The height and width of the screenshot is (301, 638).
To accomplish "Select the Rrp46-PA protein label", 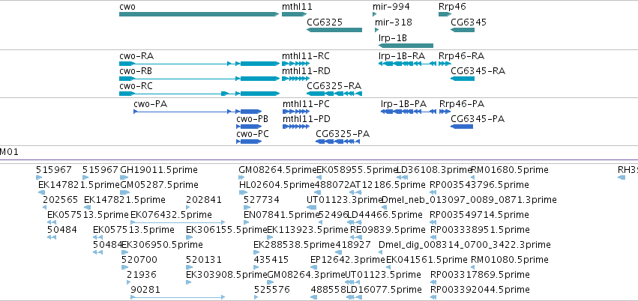I will [x=462, y=104].
